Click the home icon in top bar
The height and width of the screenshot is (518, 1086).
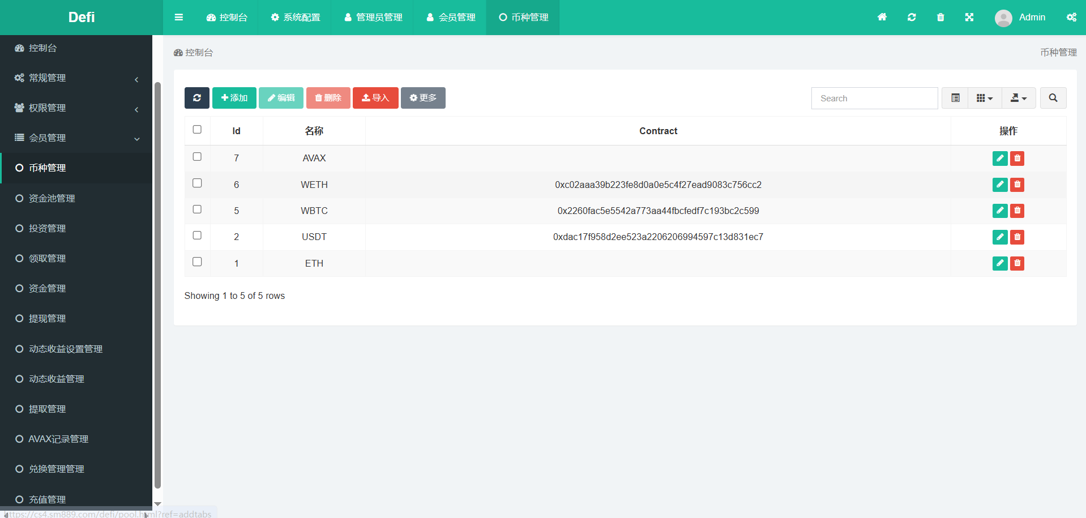pyautogui.click(x=882, y=18)
